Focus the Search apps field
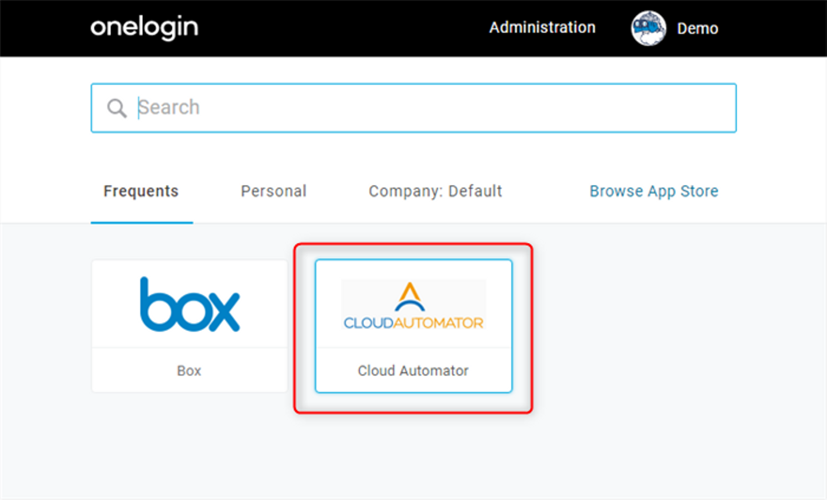 click(x=413, y=108)
